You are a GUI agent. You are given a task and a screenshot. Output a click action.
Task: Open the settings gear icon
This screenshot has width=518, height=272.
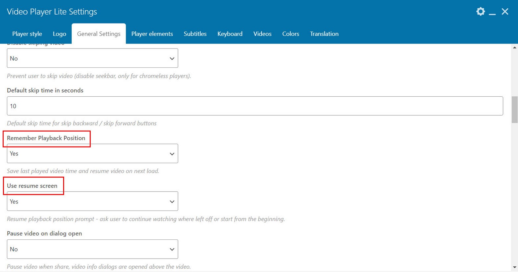point(480,12)
